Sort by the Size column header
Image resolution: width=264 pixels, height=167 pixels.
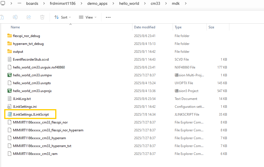click(211, 27)
